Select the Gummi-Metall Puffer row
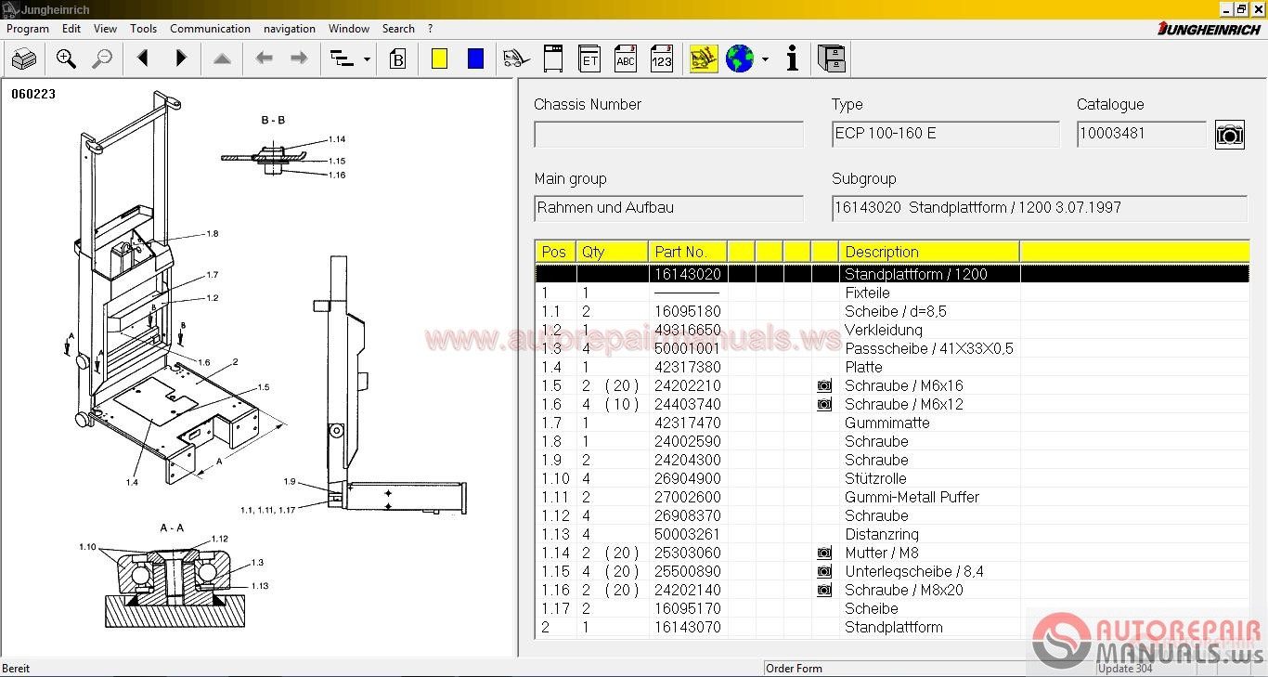This screenshot has width=1268, height=677. pos(892,497)
